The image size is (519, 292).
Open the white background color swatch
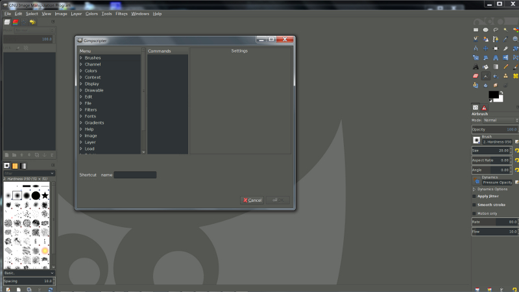(x=501, y=99)
